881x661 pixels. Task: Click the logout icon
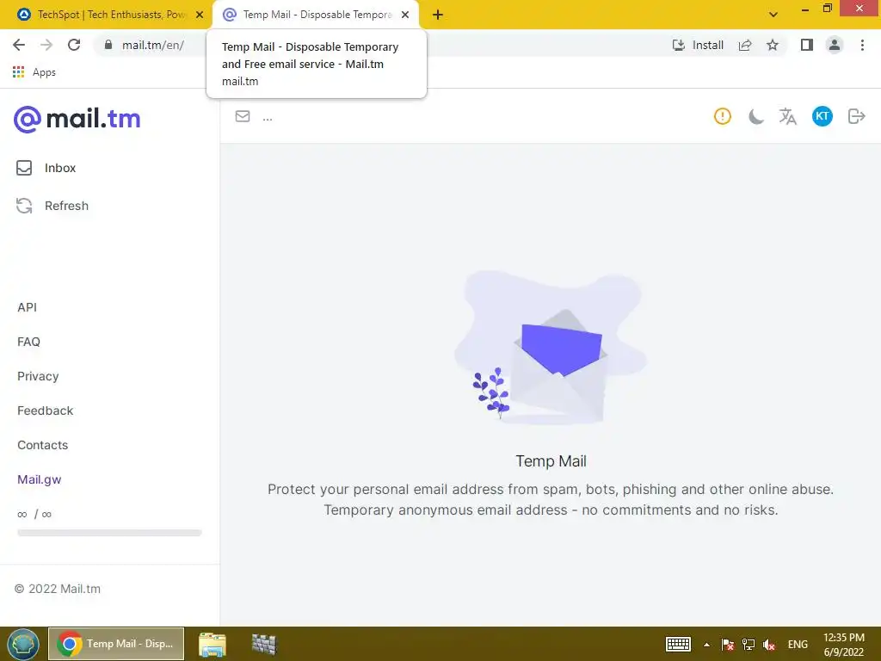click(x=856, y=116)
